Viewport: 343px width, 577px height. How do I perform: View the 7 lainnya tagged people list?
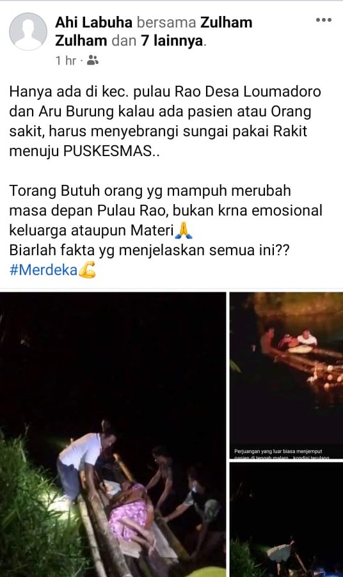172,40
